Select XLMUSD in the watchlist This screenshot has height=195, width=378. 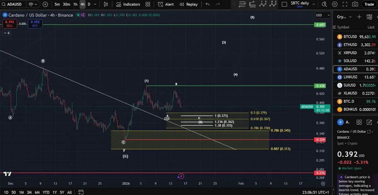[x=355, y=93]
